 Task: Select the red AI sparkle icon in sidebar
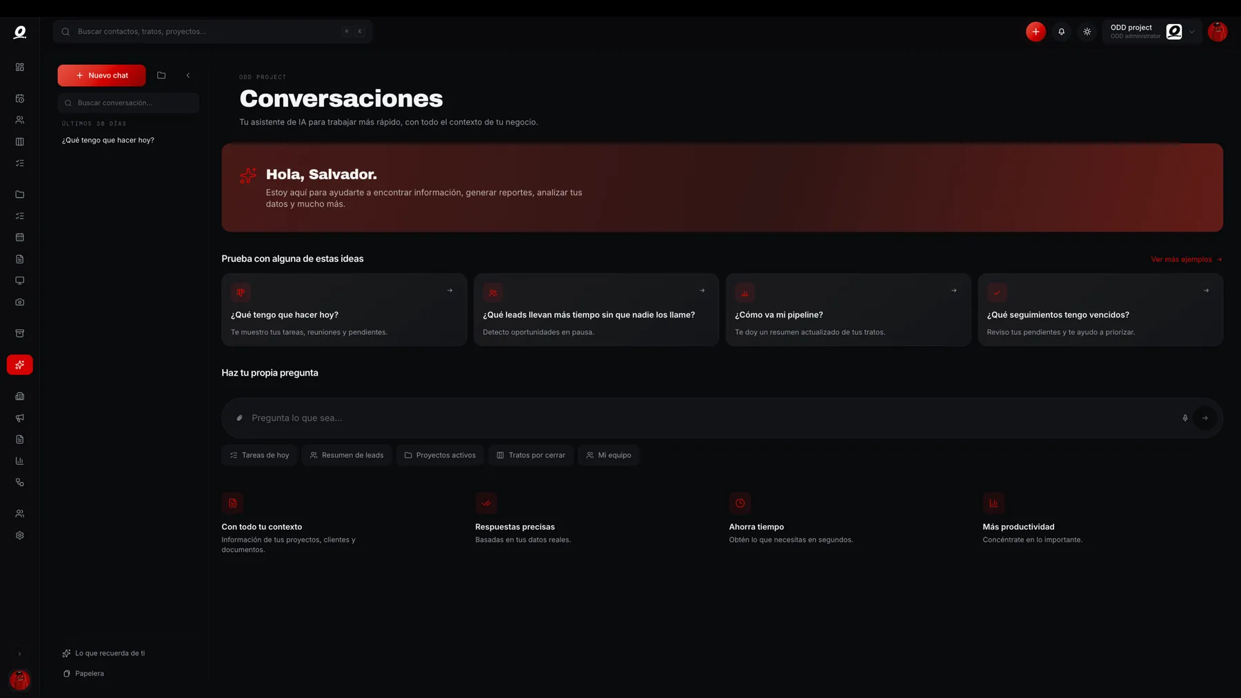pos(19,365)
